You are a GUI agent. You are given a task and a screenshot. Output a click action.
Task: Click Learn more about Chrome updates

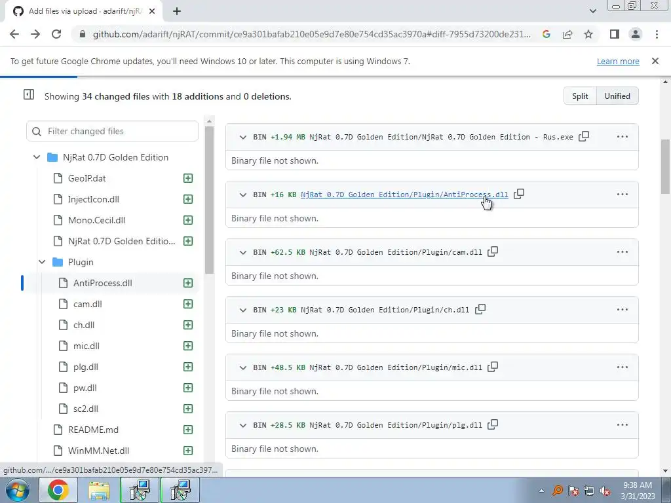[618, 61]
